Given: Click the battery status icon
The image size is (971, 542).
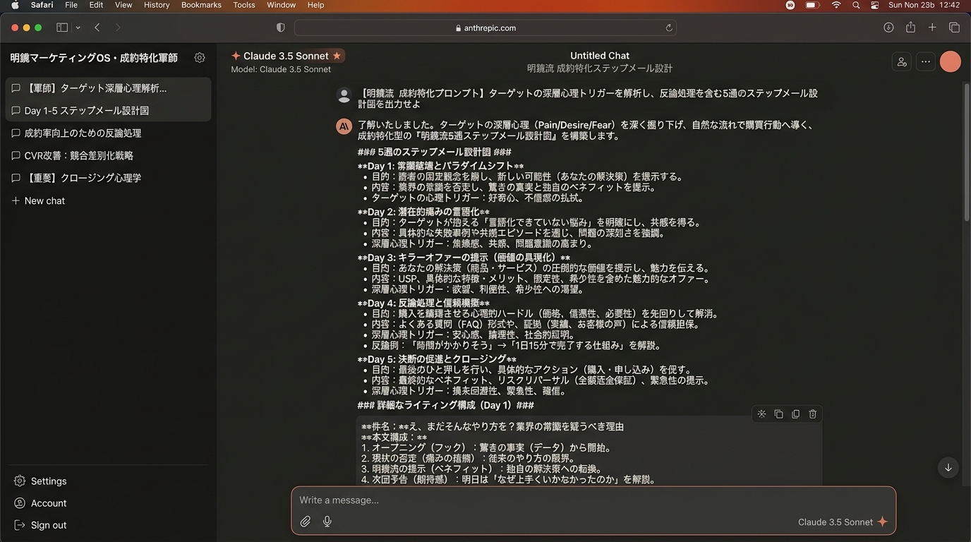Looking at the screenshot, I should tap(812, 5).
